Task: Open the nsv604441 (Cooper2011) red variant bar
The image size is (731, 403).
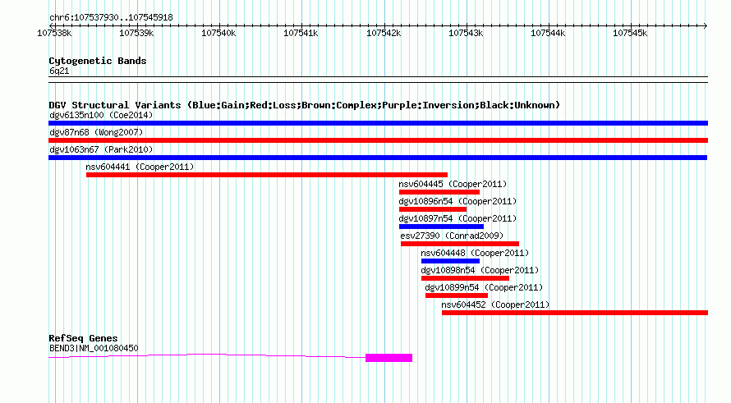Action: point(267,175)
